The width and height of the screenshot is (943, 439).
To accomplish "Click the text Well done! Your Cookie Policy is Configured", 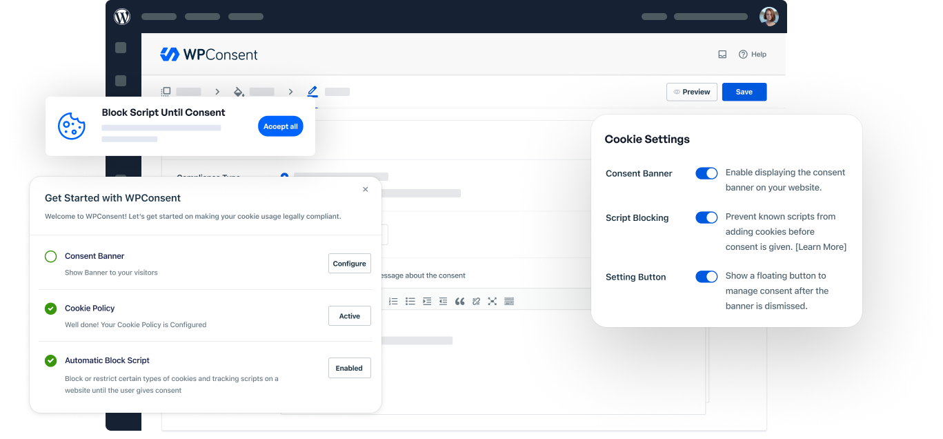I will [136, 324].
